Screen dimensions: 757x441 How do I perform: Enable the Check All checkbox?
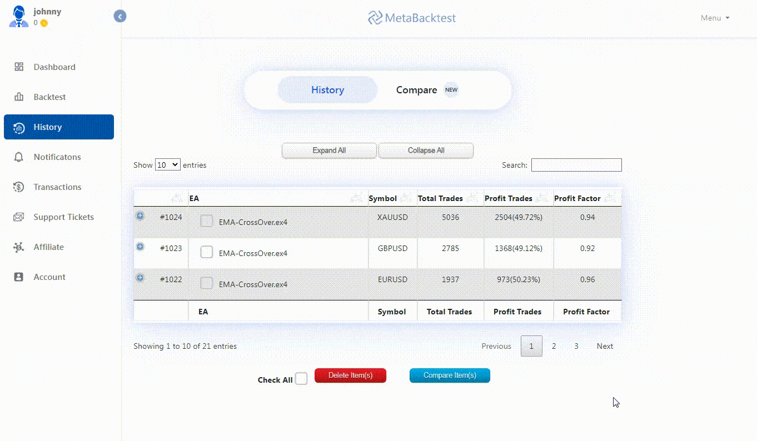pos(301,378)
